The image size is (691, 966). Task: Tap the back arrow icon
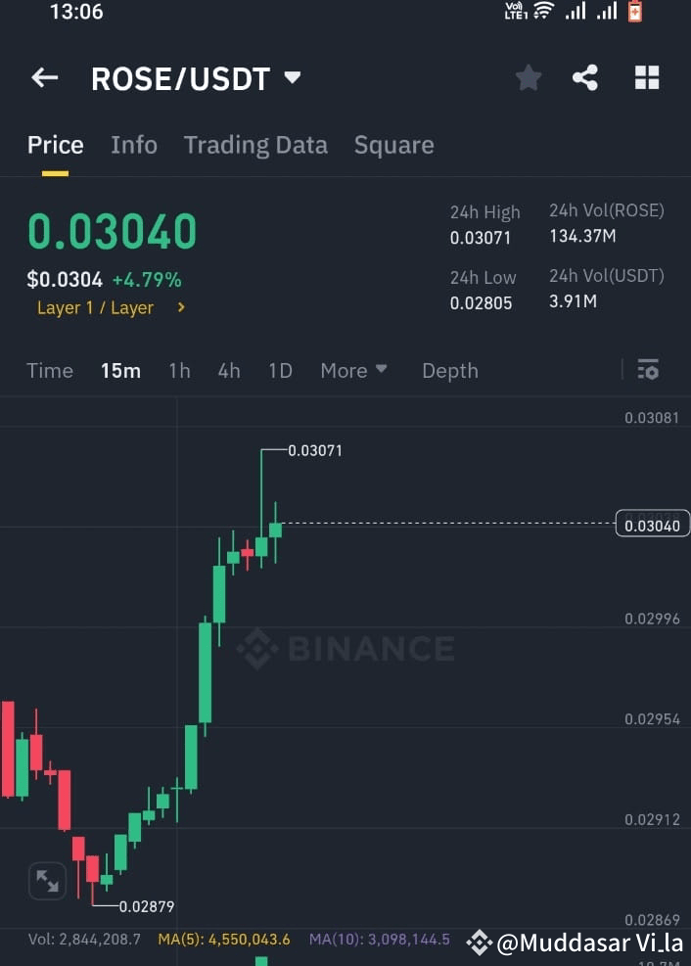[45, 77]
